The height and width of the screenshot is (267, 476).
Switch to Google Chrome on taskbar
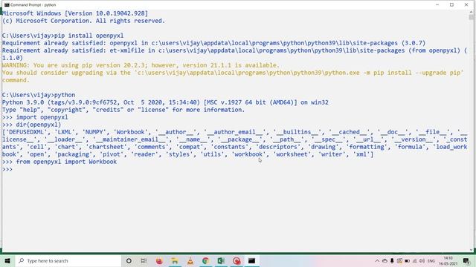point(206,260)
